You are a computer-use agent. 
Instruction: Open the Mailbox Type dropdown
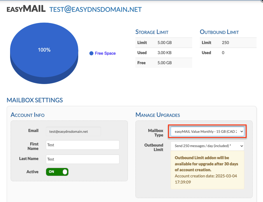(207, 131)
